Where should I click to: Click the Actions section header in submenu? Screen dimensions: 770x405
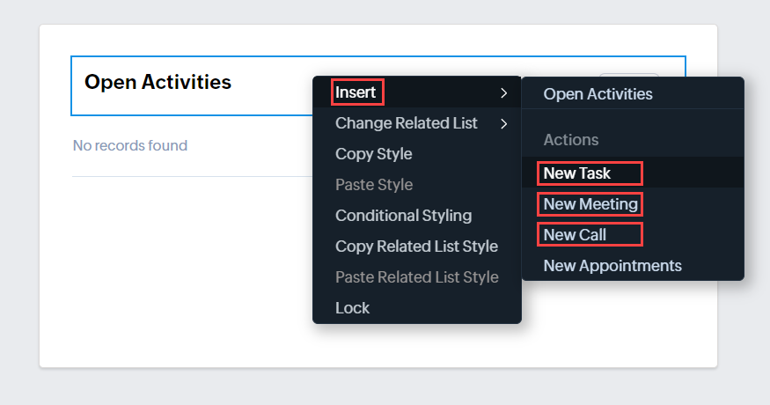click(571, 140)
